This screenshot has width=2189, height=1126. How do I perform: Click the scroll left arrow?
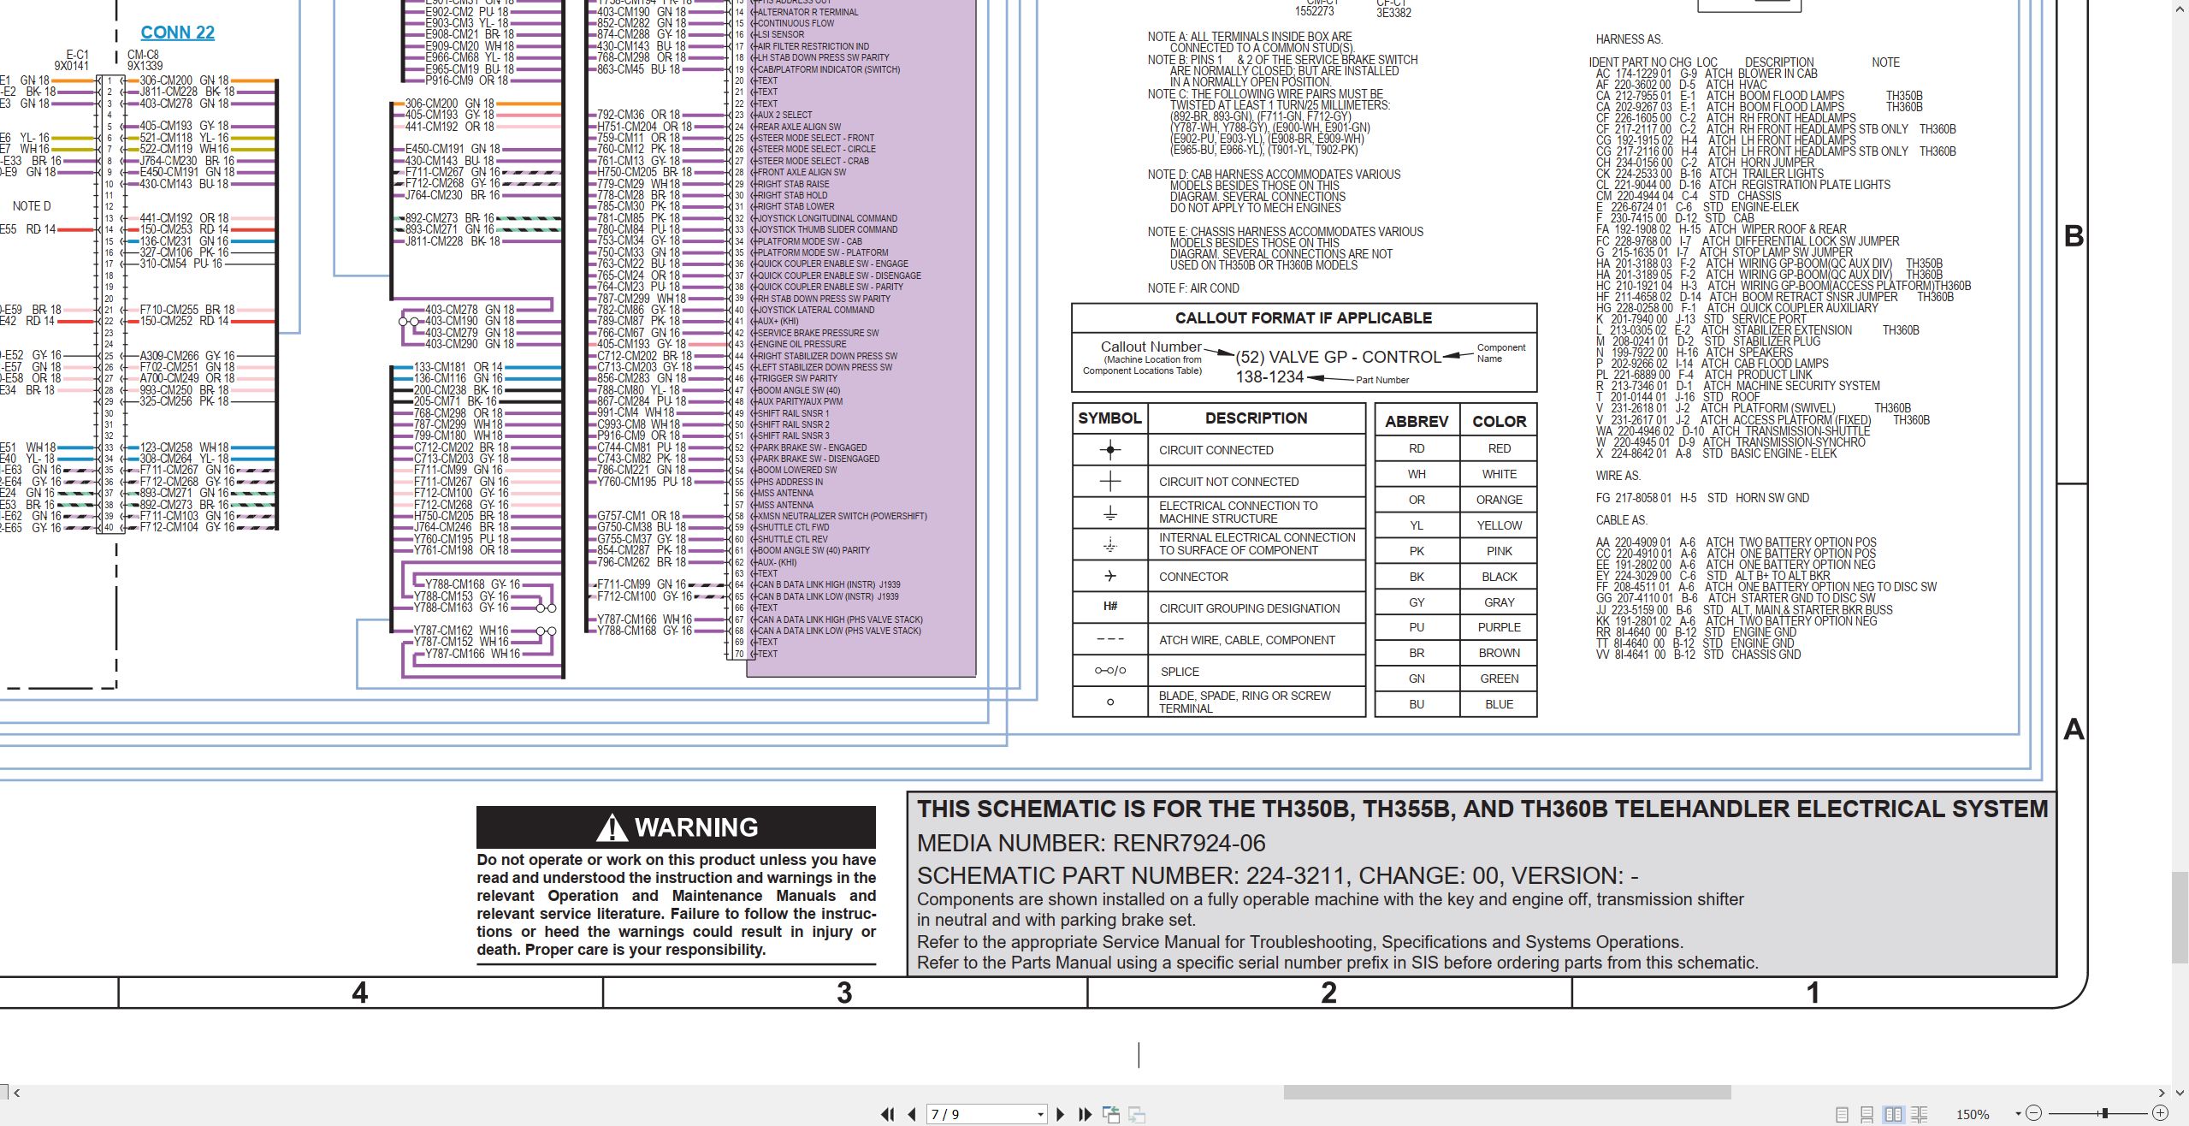16,1093
